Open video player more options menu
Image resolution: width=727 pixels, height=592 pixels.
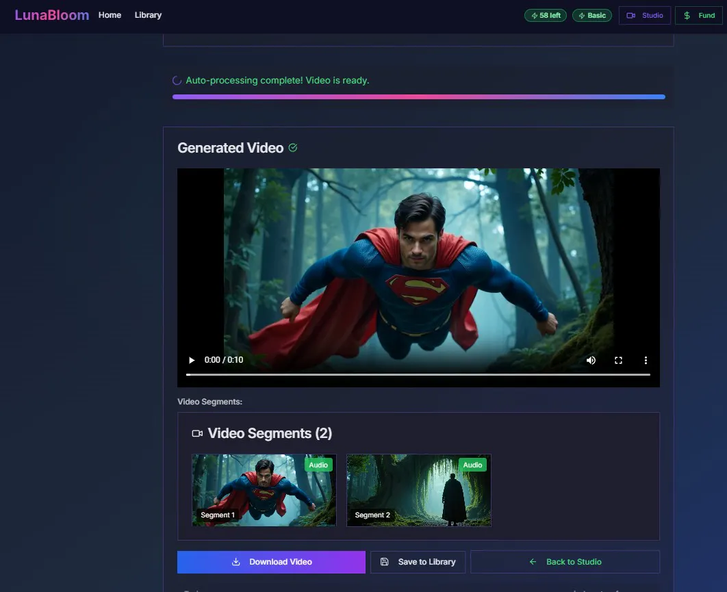pos(646,360)
